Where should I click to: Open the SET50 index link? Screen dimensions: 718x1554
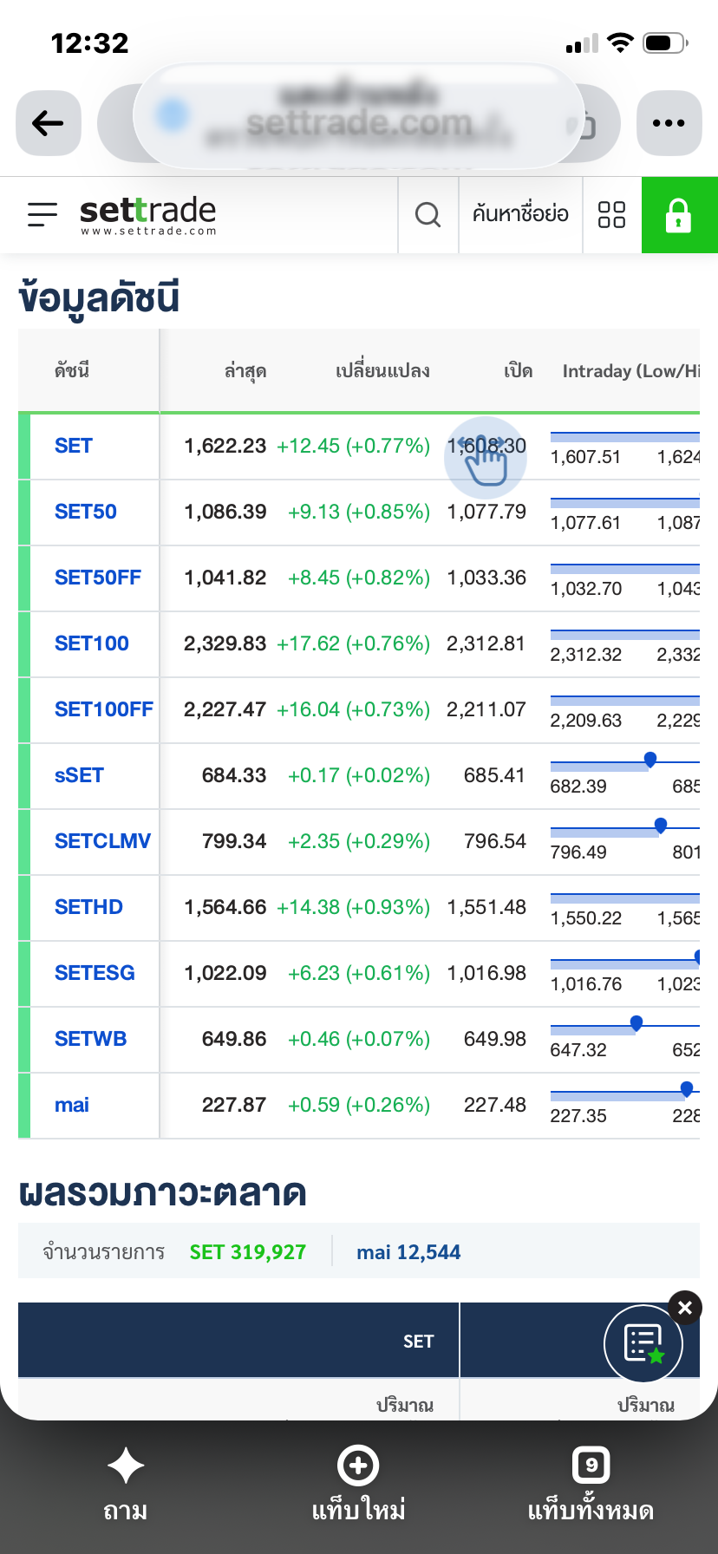pyautogui.click(x=85, y=512)
